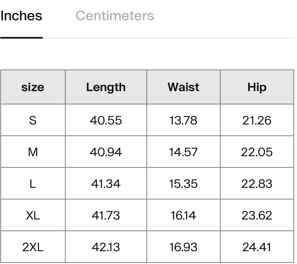Select the S size row label

tap(33, 120)
